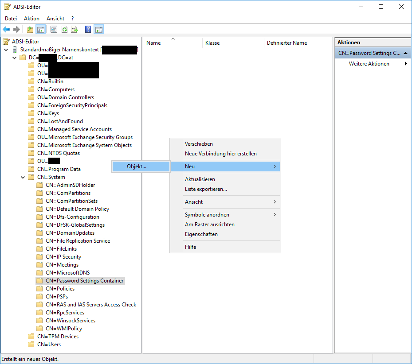
Task: Click the blue Back arrow in toolbar
Action: 6,30
